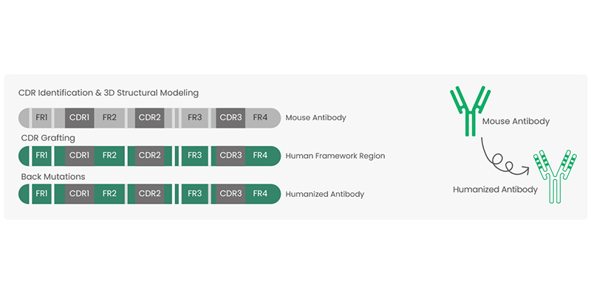Click the FR1 block in the Humanized Antibody bar
591x295 pixels.
[41, 194]
